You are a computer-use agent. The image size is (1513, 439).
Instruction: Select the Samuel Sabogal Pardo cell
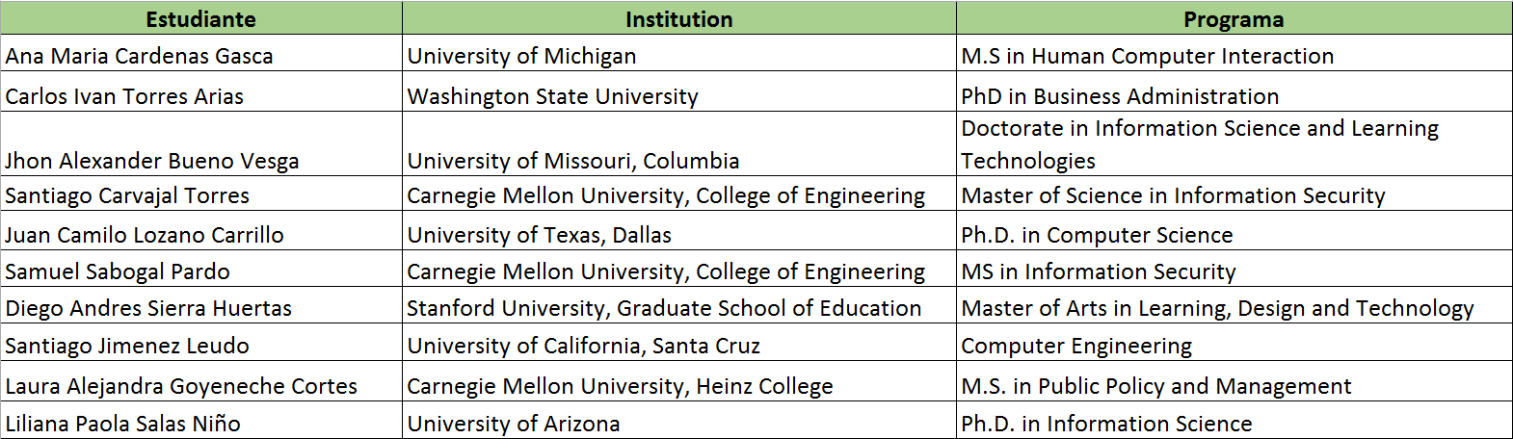201,270
